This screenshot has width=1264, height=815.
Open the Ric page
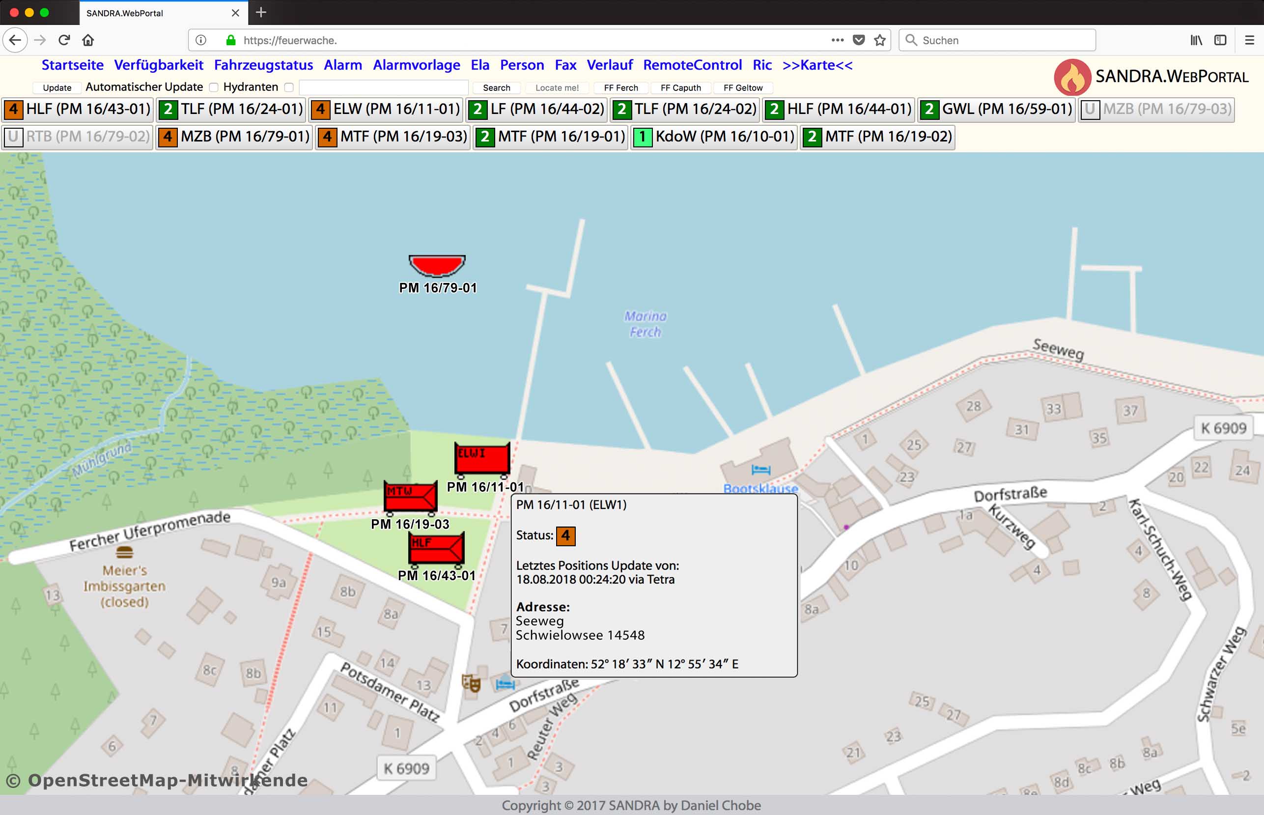(x=762, y=65)
